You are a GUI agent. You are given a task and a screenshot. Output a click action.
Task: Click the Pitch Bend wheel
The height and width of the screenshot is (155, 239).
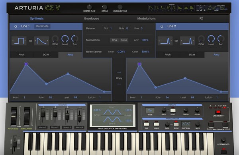pos(14,116)
